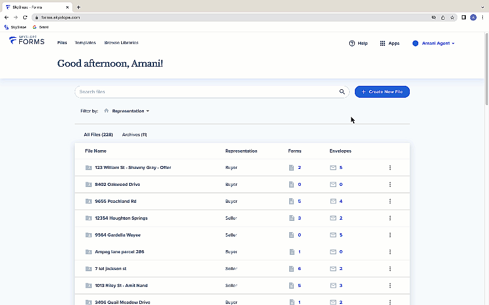Click the Search files input field
The width and height of the screenshot is (489, 305).
(x=212, y=92)
